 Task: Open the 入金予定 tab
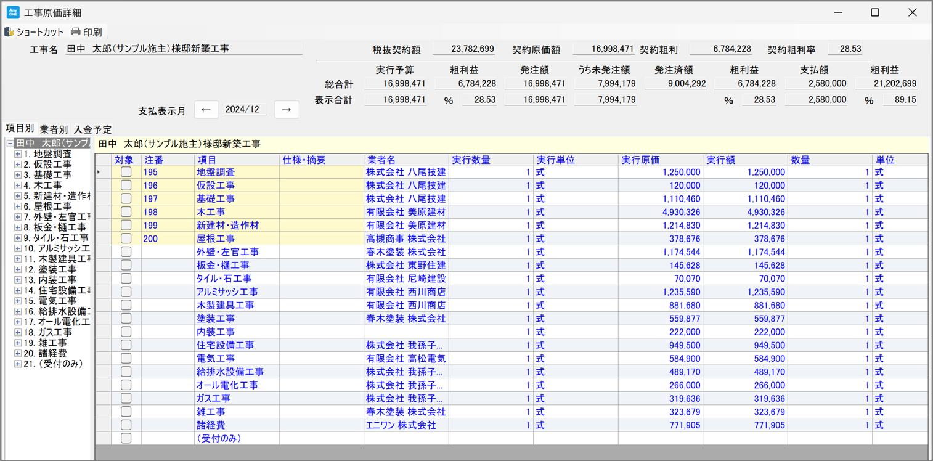tap(92, 129)
